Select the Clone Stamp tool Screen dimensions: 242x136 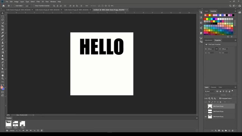coord(3,43)
